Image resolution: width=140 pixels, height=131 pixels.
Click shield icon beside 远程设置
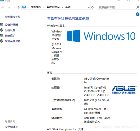click(x=2, y=30)
